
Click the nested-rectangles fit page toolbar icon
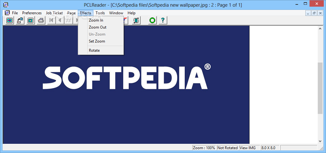click(x=30, y=20)
